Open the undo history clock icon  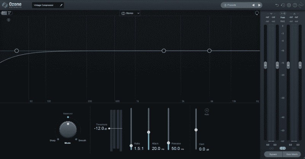click(283, 5)
